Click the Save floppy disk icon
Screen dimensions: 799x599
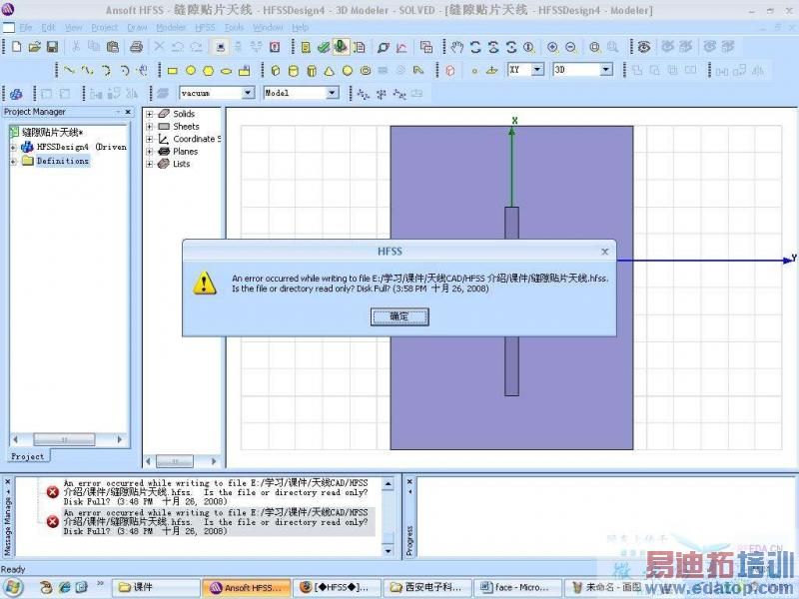52,47
